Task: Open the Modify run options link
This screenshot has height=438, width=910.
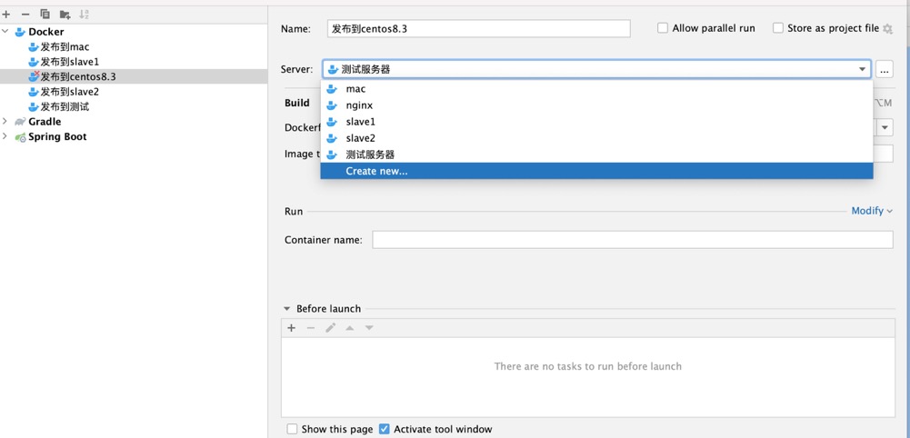Action: click(x=871, y=211)
